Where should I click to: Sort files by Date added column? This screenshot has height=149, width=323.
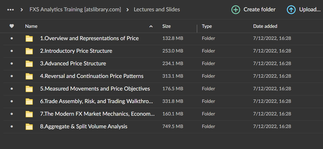click(265, 26)
